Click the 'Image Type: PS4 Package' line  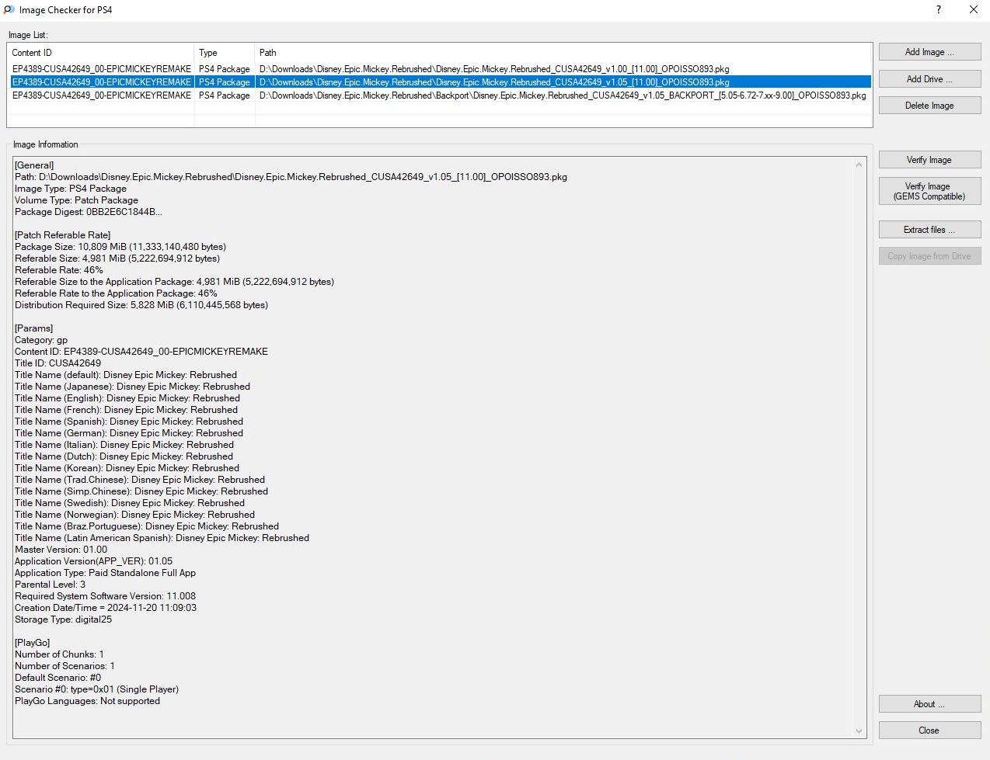pos(71,189)
